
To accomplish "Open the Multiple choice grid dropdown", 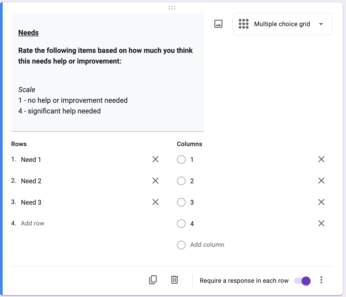I will click(x=282, y=24).
